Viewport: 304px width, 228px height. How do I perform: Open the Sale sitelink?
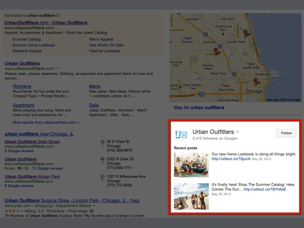tap(94, 105)
